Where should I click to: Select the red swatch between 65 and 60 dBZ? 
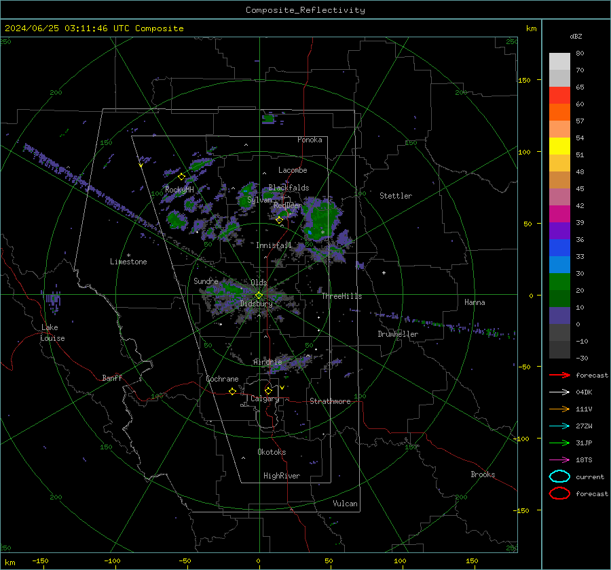click(x=559, y=95)
